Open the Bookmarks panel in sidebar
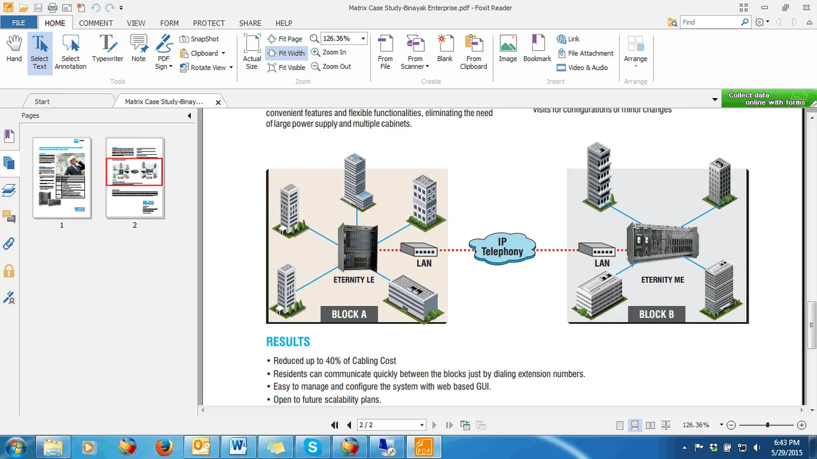Viewport: 817px width, 459px height. pos(9,136)
